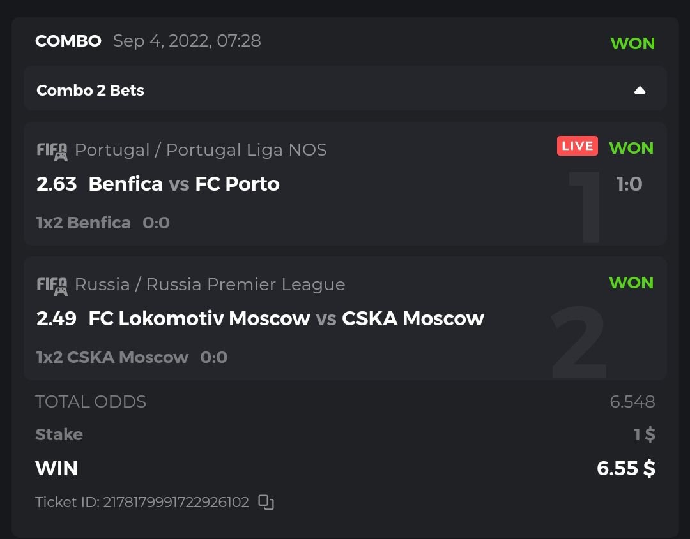This screenshot has width=690, height=539.
Task: Click the 1x2 CSKA Moscow bet selection
Action: click(112, 357)
